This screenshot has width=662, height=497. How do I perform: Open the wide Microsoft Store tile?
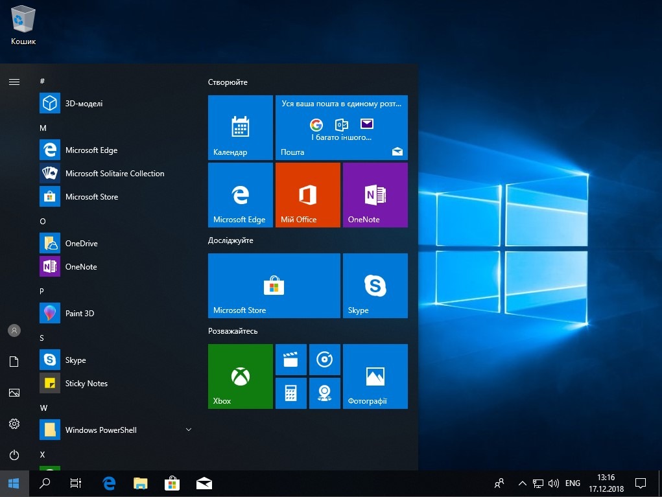(x=274, y=286)
